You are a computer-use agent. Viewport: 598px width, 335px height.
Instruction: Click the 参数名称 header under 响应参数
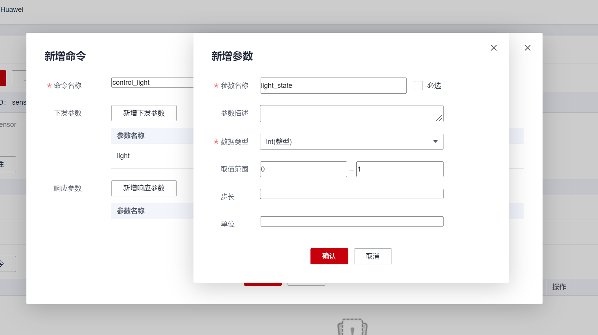point(131,211)
